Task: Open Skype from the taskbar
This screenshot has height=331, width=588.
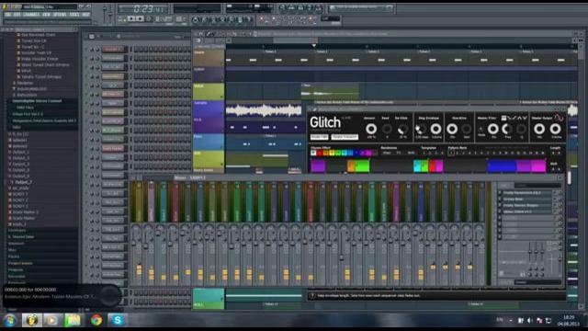Action: click(118, 320)
